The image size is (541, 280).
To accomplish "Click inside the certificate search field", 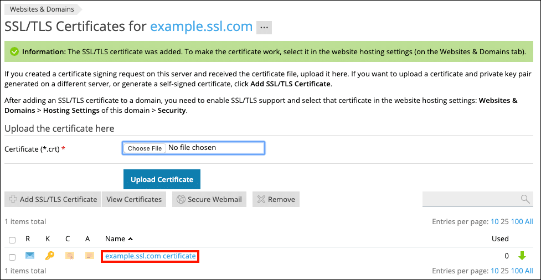I will [471, 199].
